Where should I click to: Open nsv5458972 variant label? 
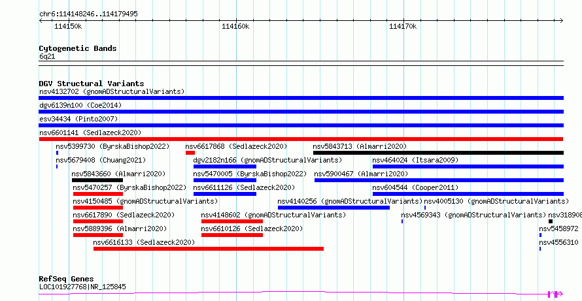point(558,229)
